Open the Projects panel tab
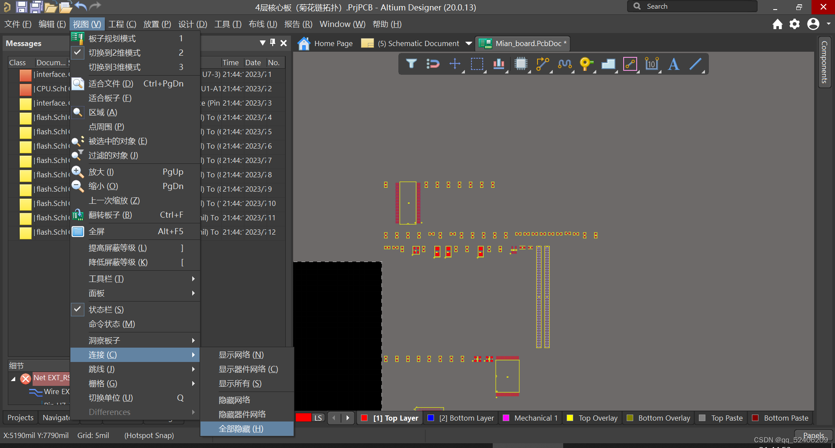 [20, 418]
